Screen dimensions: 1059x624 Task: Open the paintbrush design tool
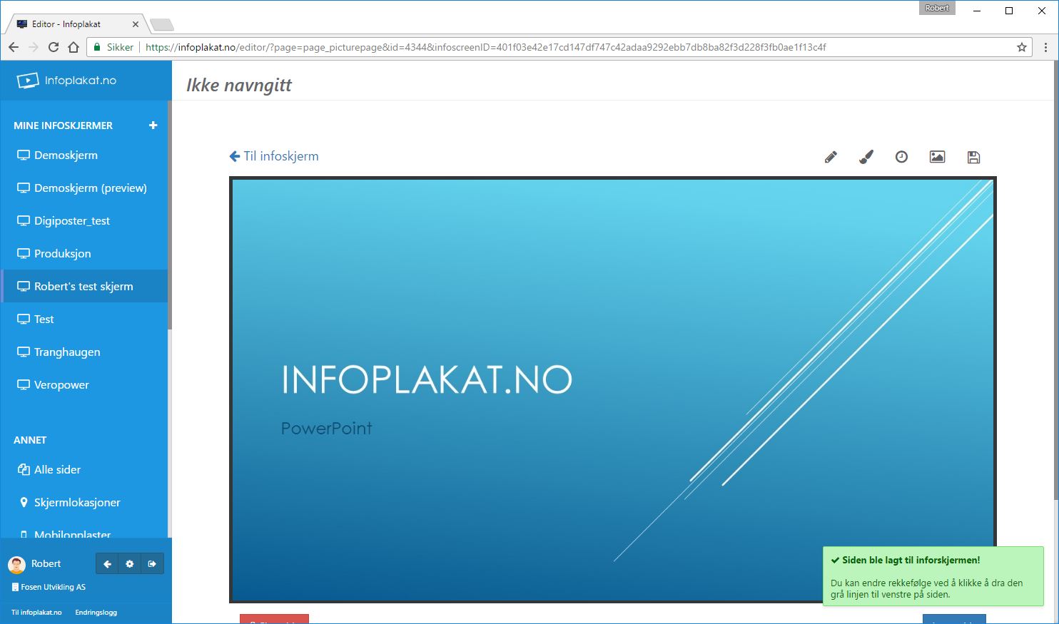point(866,158)
